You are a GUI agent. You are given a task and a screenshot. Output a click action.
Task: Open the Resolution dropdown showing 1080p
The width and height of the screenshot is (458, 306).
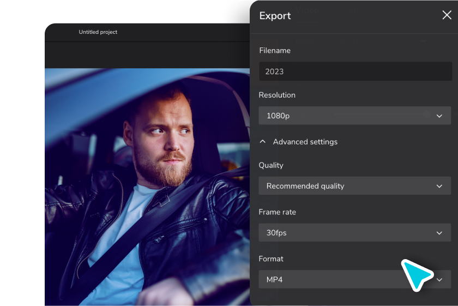click(354, 116)
